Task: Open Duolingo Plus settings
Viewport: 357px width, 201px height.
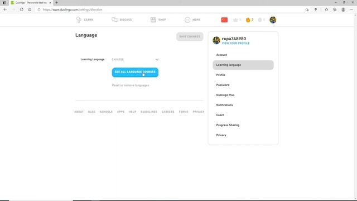Action: 243,95
